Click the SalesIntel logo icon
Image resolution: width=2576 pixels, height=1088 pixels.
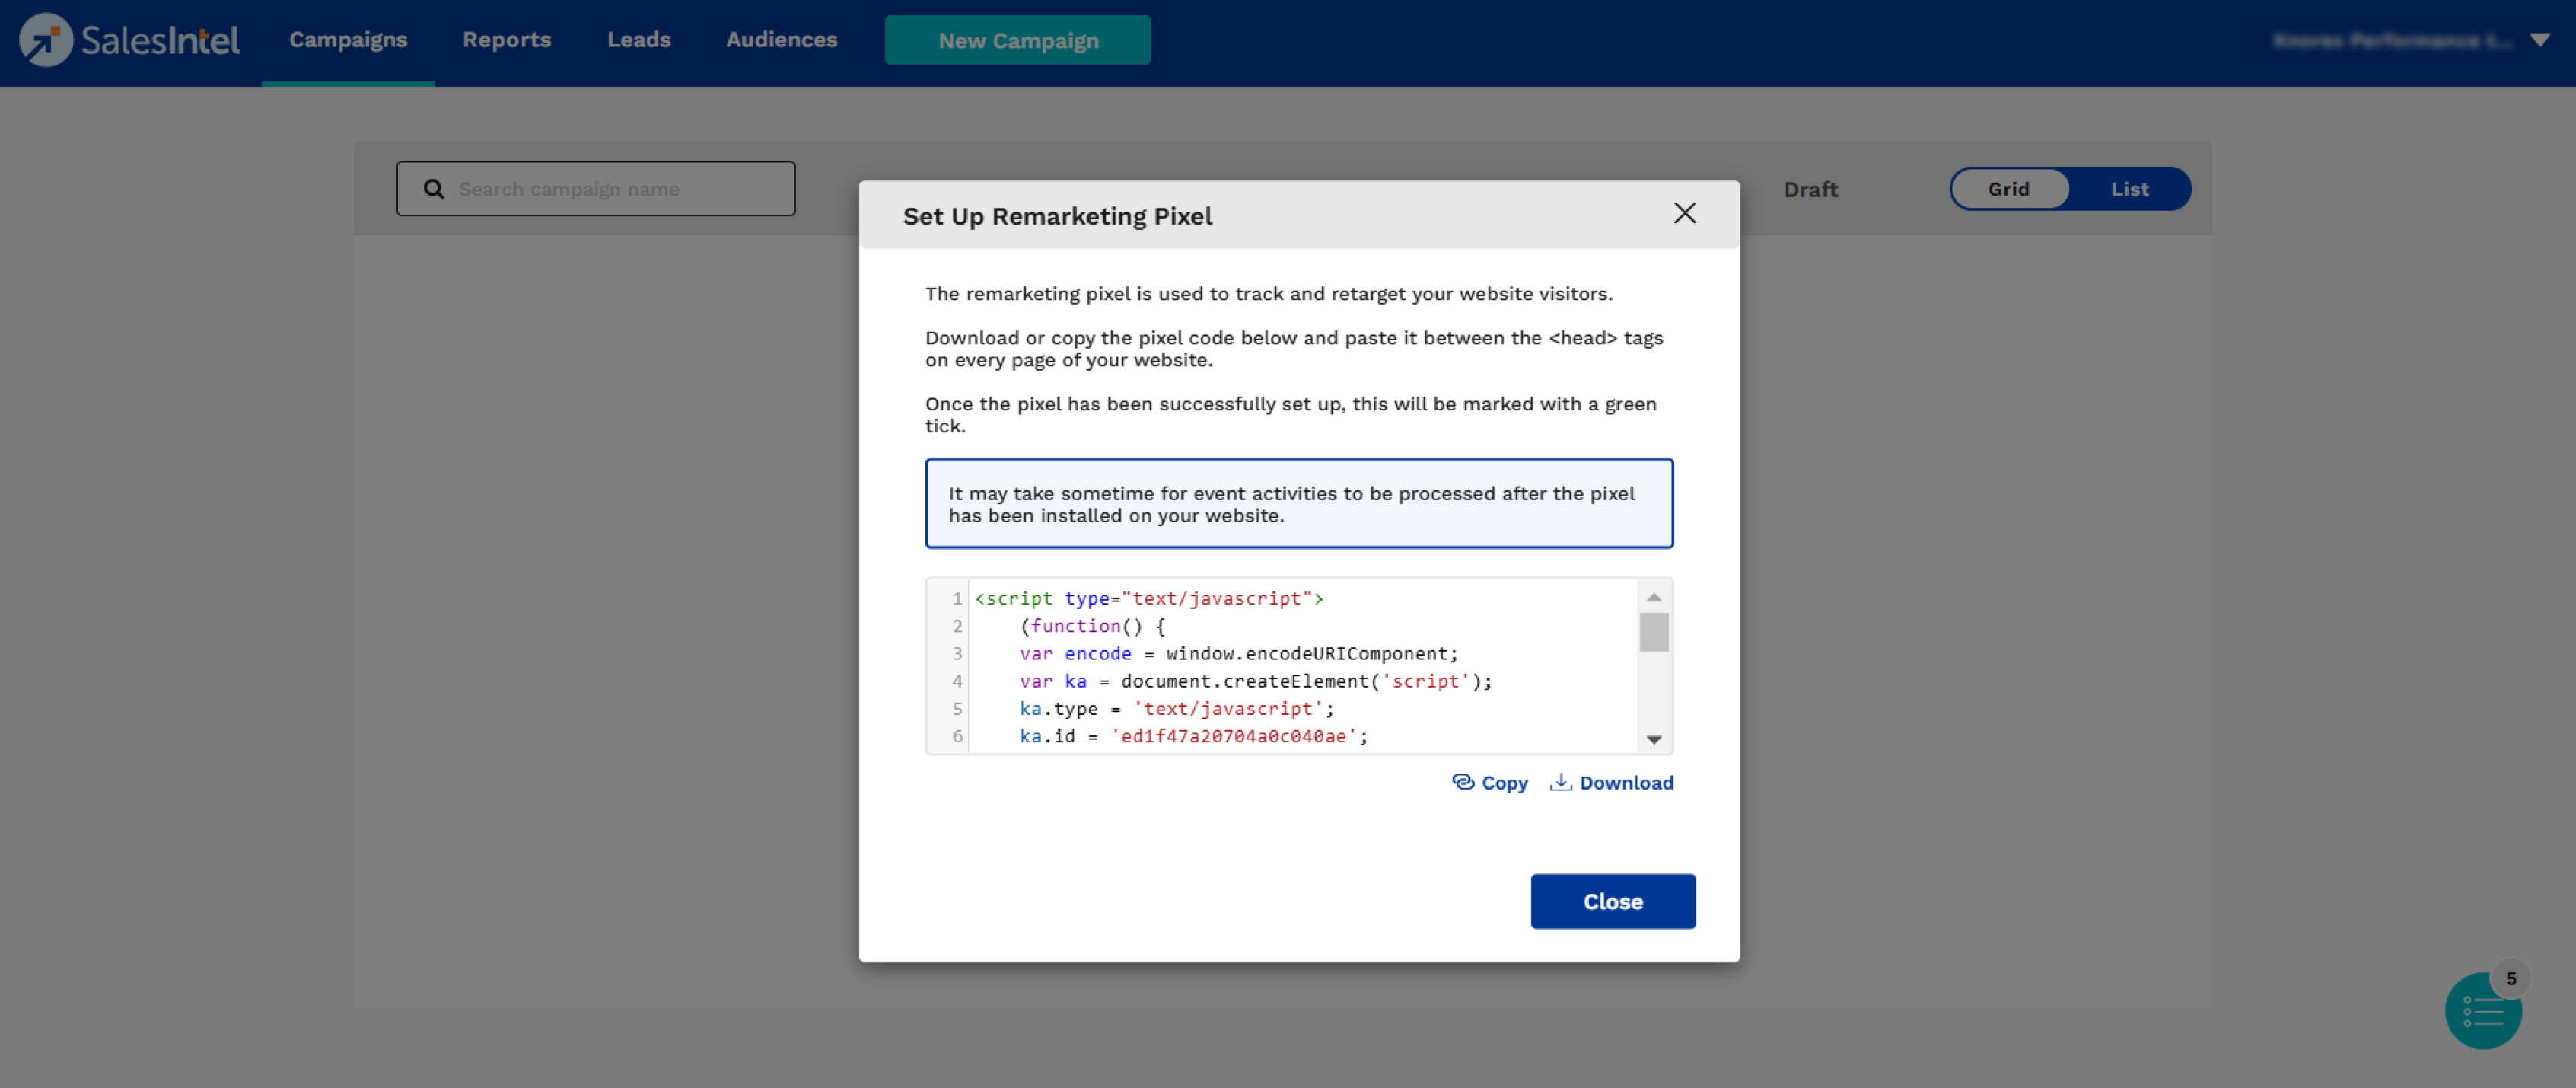pos(46,40)
